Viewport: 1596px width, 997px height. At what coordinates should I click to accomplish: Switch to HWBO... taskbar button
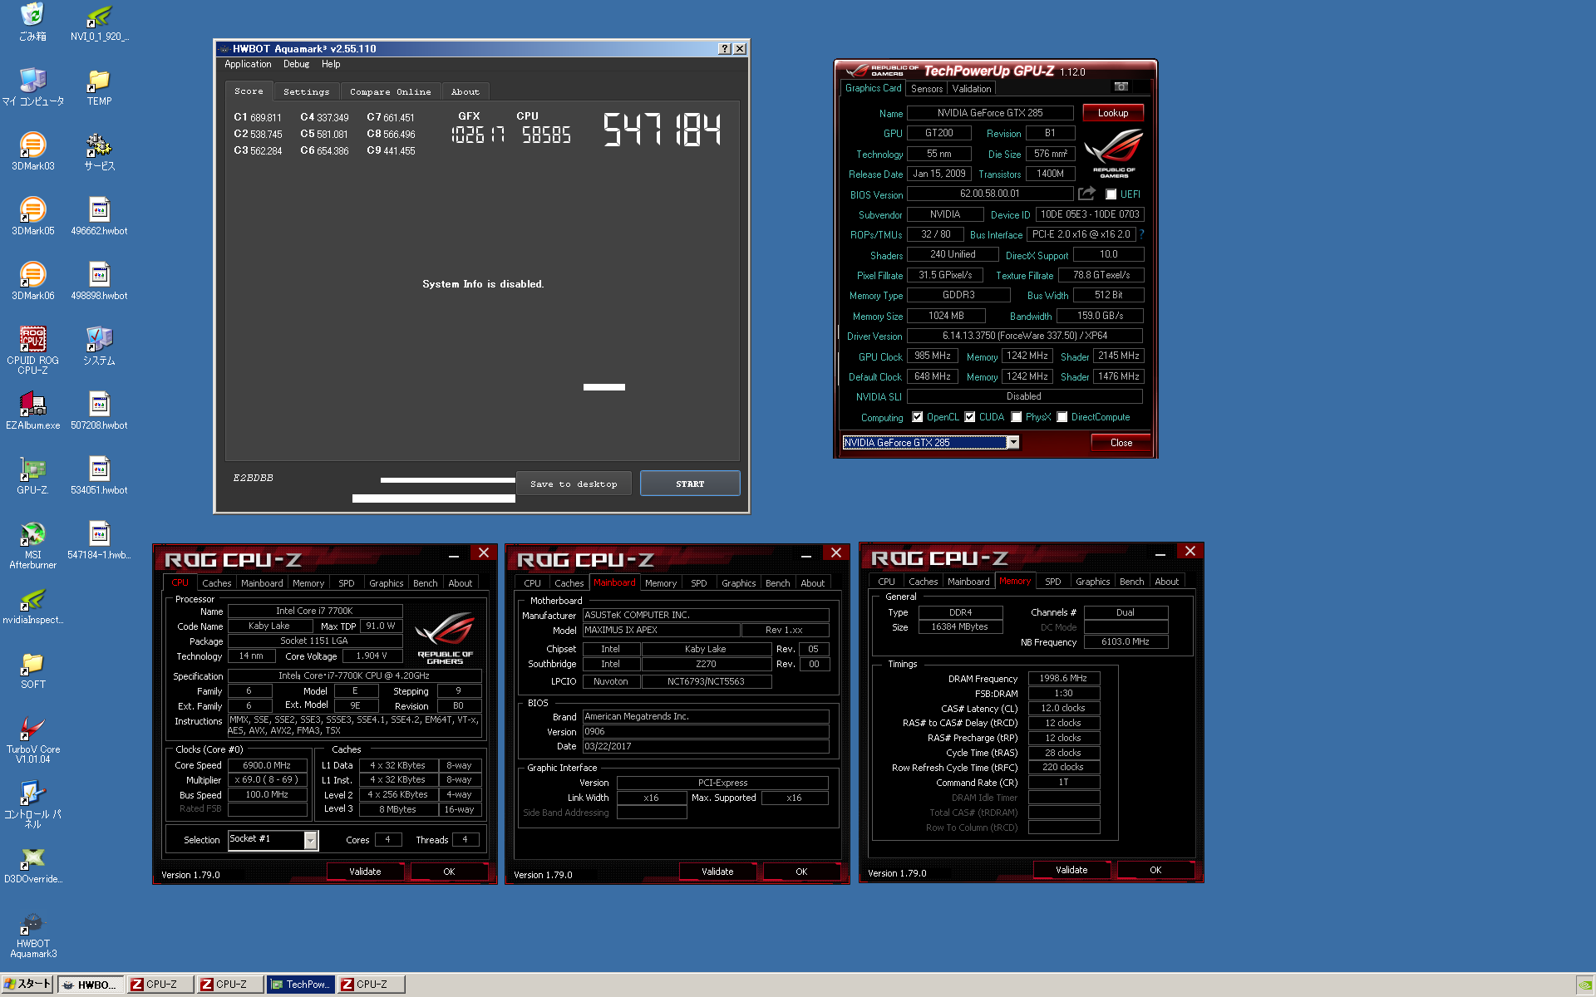pyautogui.click(x=91, y=985)
